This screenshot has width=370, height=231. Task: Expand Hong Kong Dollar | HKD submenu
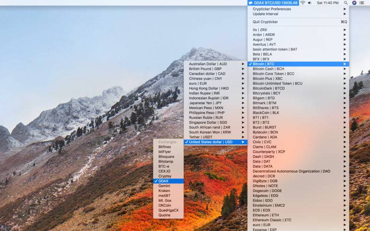216,88
